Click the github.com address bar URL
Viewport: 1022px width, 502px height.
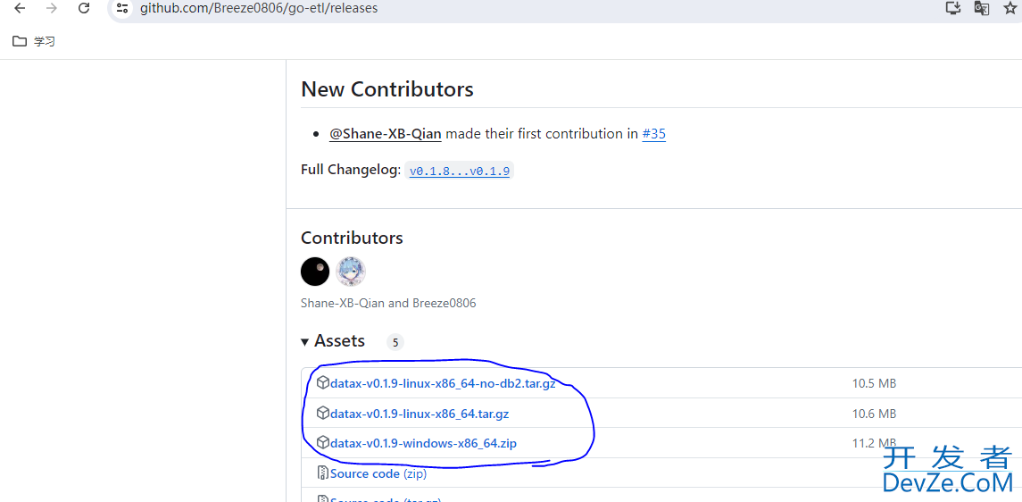[x=259, y=8]
